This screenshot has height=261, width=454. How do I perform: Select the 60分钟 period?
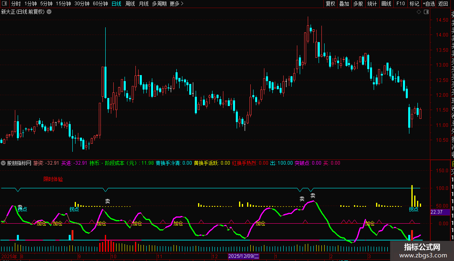[x=100, y=4]
